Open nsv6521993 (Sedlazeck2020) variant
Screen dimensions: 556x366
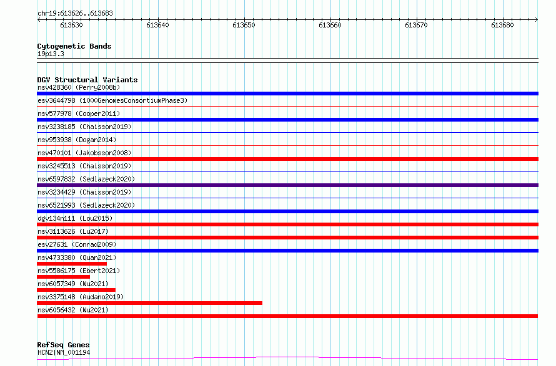click(86, 205)
